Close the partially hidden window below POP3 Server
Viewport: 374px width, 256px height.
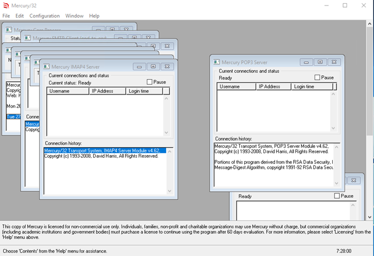coord(354,180)
